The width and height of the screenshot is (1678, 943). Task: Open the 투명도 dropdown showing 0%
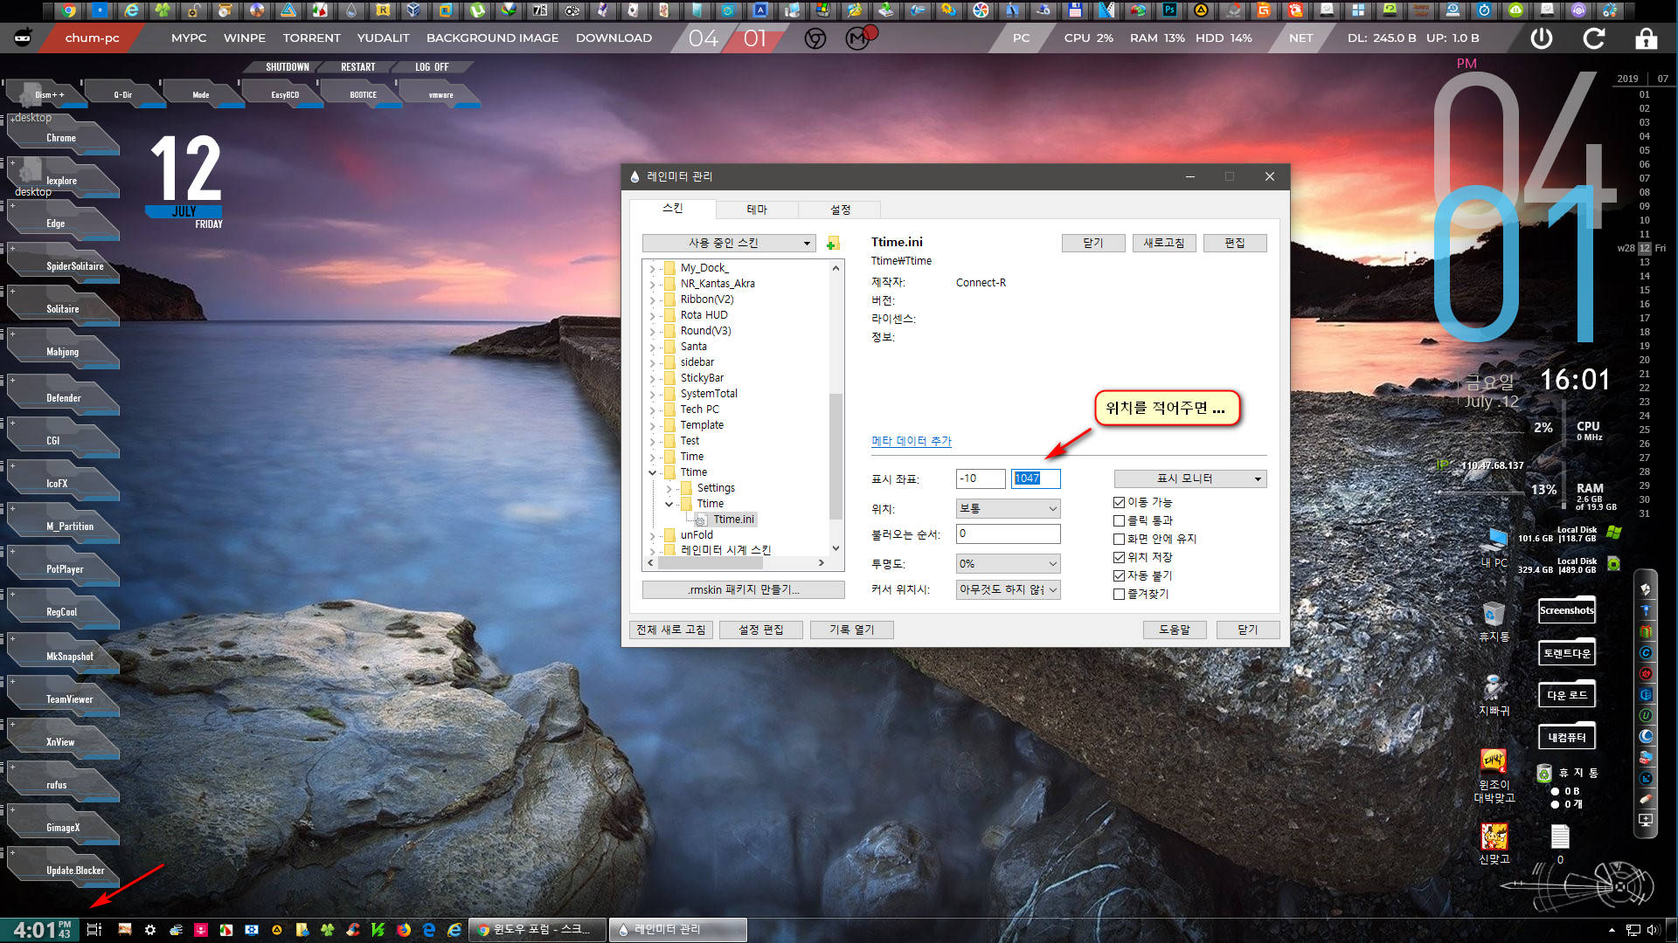pos(1008,564)
